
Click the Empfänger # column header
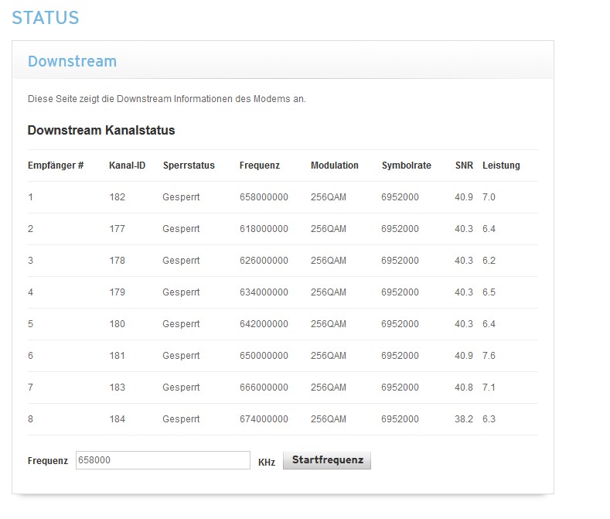point(56,166)
